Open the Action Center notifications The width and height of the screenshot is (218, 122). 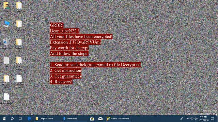[213, 119]
